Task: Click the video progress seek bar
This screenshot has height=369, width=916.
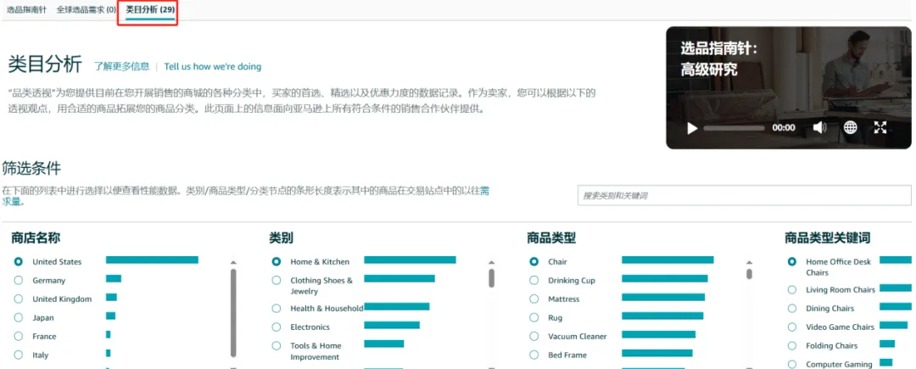Action: [x=734, y=128]
